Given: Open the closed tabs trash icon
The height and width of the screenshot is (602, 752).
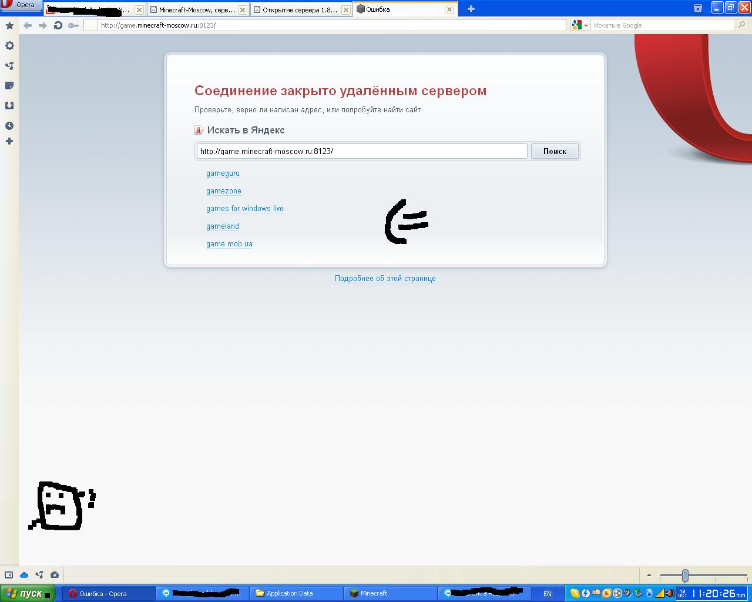Looking at the screenshot, I should click(697, 8).
